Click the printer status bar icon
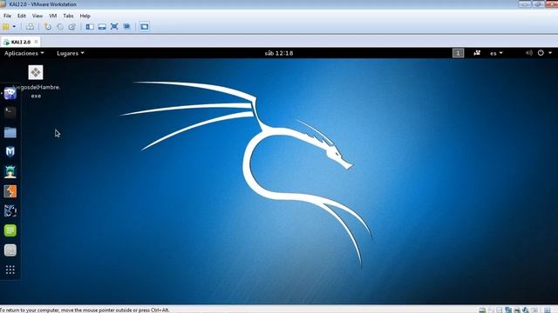 pos(517,310)
